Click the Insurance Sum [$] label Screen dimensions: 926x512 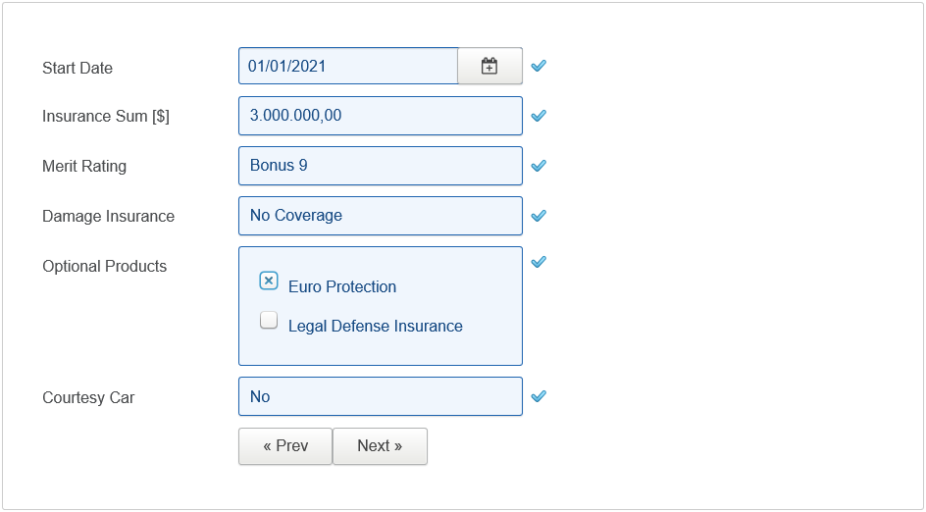point(106,116)
